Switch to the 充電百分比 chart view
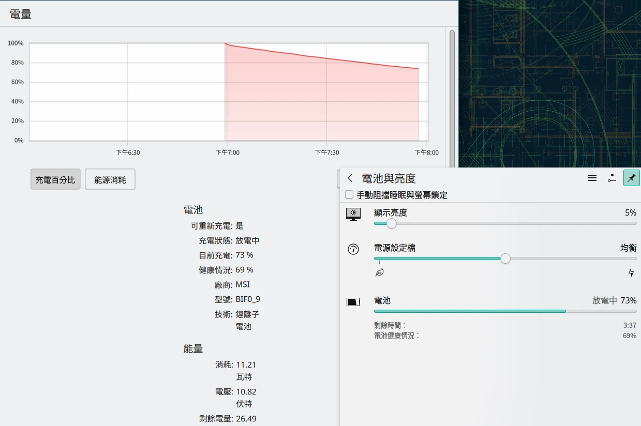 coord(55,180)
